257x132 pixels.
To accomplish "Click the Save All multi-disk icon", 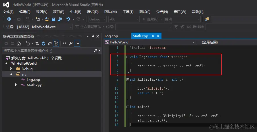I will [x=60, y=19].
